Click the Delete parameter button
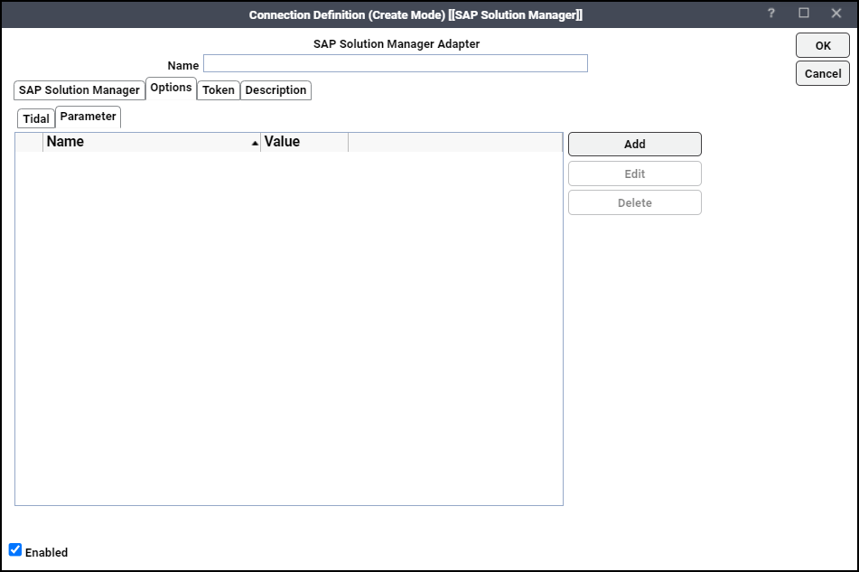 click(634, 202)
